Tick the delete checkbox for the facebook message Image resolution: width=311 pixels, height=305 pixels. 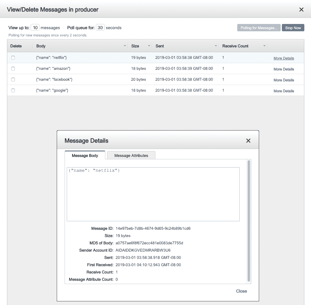(x=13, y=80)
